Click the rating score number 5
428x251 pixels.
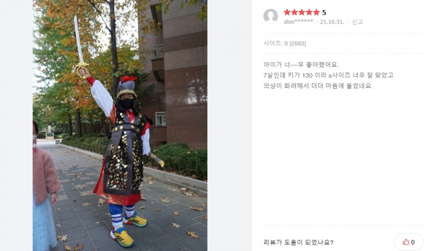[324, 12]
